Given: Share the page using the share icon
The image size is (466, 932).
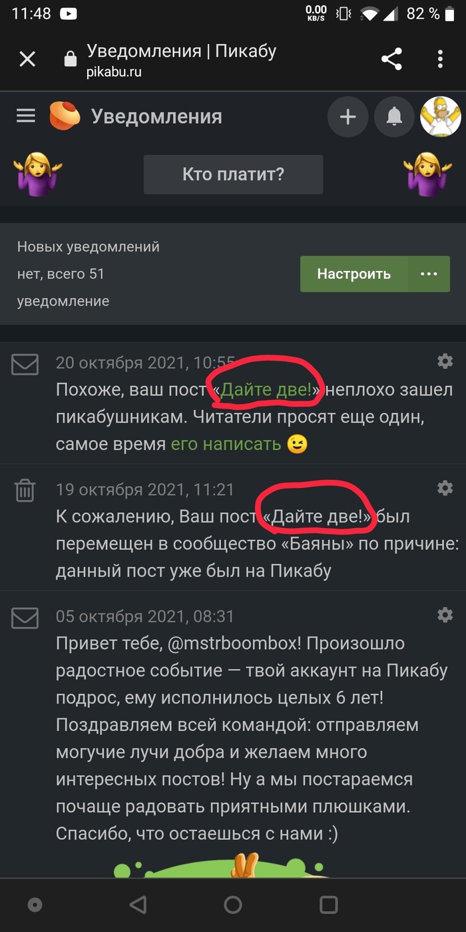Looking at the screenshot, I should coord(391,59).
